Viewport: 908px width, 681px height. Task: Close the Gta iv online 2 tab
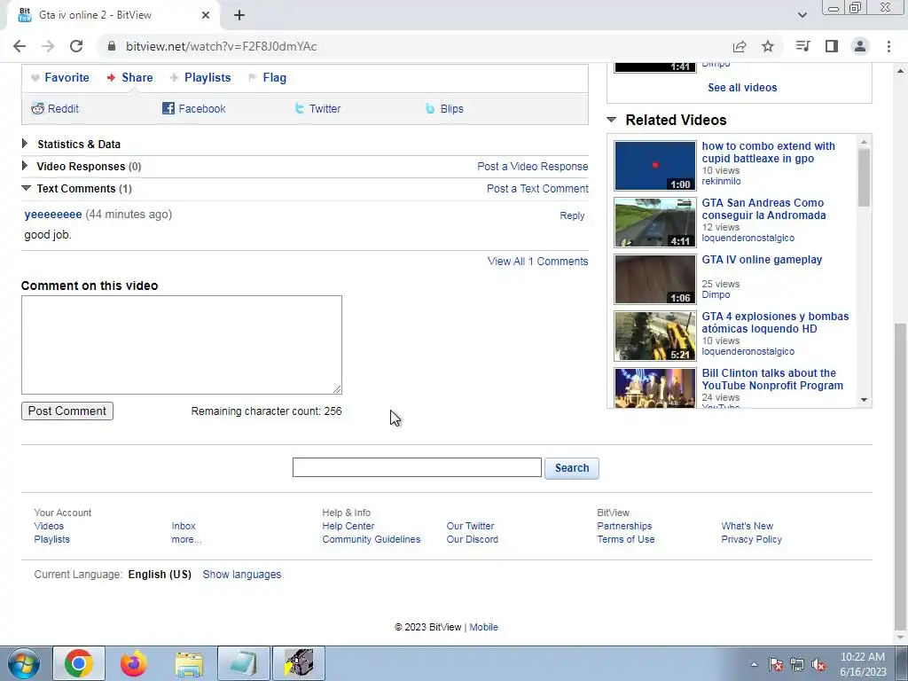pos(206,15)
